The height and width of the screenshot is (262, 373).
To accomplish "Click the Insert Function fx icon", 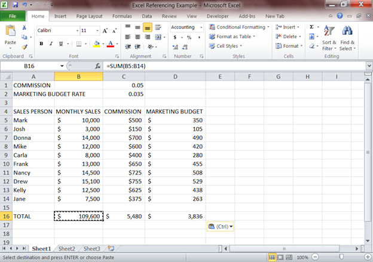I will tap(97, 66).
